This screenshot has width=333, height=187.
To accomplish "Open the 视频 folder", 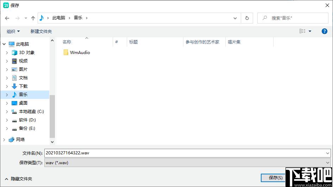I will pos(23,61).
